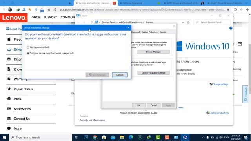Click the browser address bar URL
This screenshot has width=251, height=141.
(142, 9)
